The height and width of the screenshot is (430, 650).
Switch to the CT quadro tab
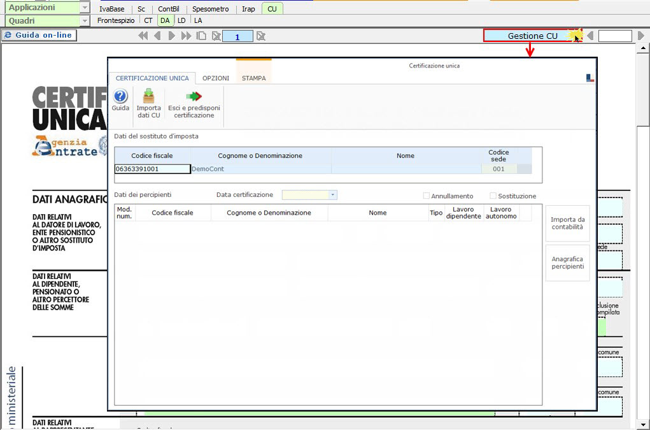tap(148, 20)
